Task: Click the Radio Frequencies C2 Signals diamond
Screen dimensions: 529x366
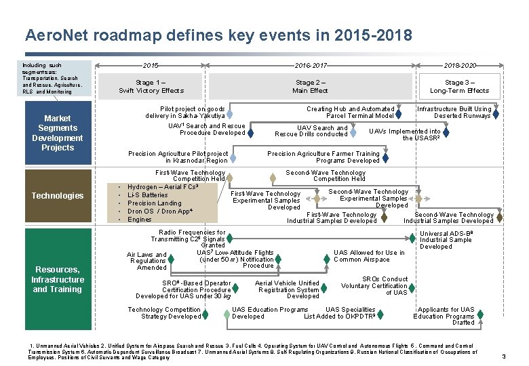Action: click(x=230, y=239)
